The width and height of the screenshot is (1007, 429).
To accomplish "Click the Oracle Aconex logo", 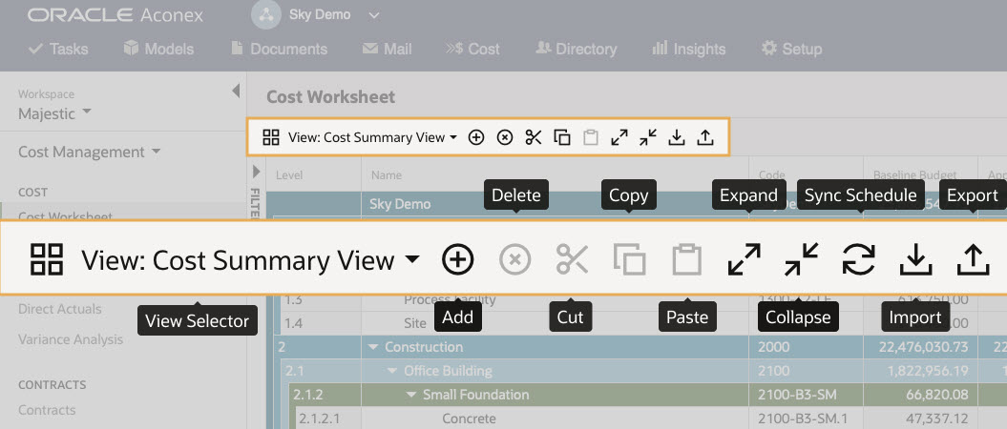I will click(x=115, y=15).
